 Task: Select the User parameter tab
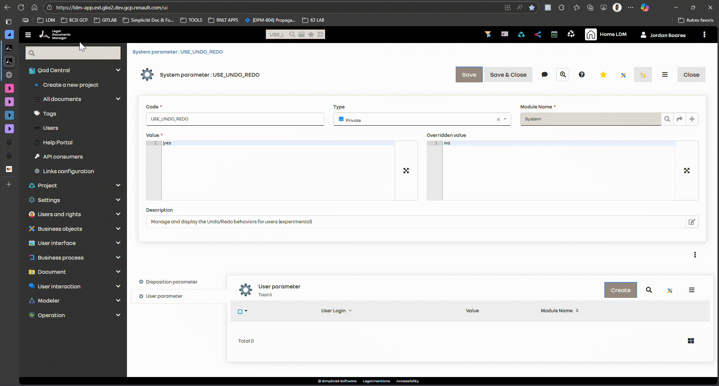click(x=164, y=296)
